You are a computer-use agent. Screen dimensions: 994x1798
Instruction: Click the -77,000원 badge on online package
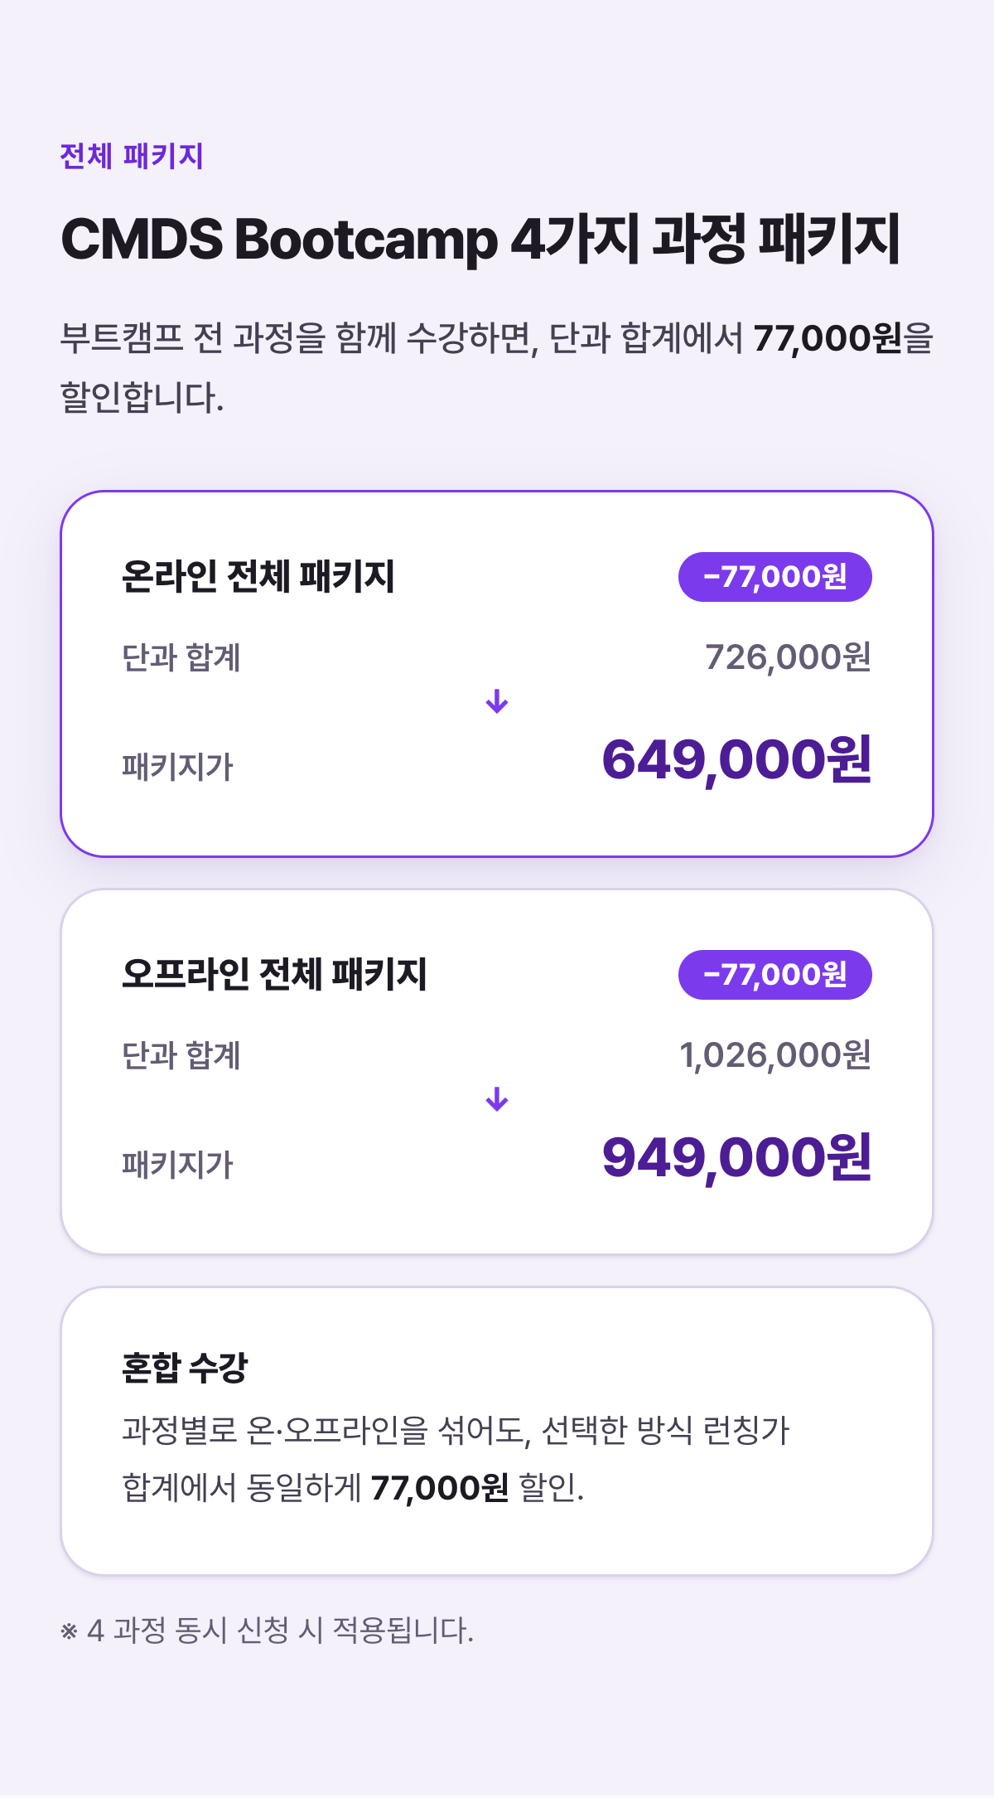[775, 577]
